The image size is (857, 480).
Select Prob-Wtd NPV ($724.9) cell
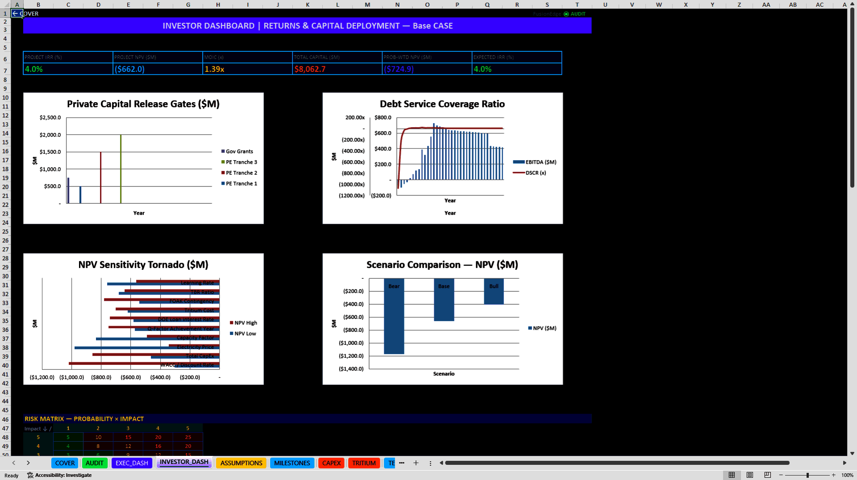[x=427, y=69]
